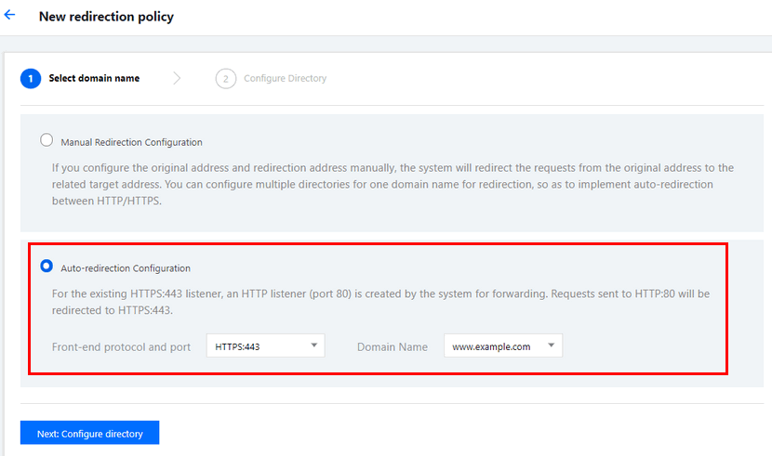
Task: Click the chevron between wizard steps
Action: (x=177, y=78)
